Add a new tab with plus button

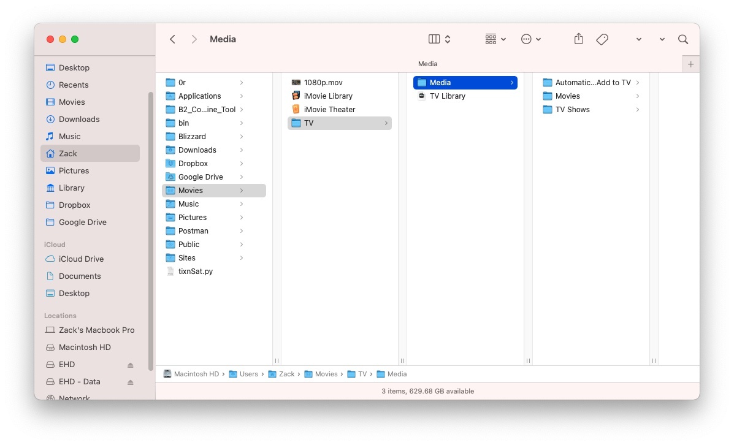coord(690,64)
